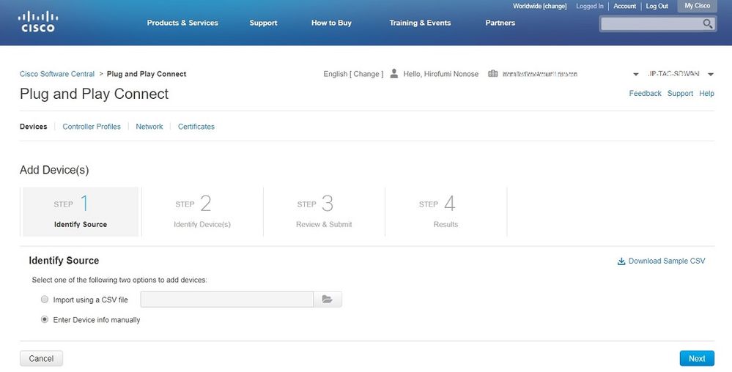Click the account building icon

click(492, 74)
